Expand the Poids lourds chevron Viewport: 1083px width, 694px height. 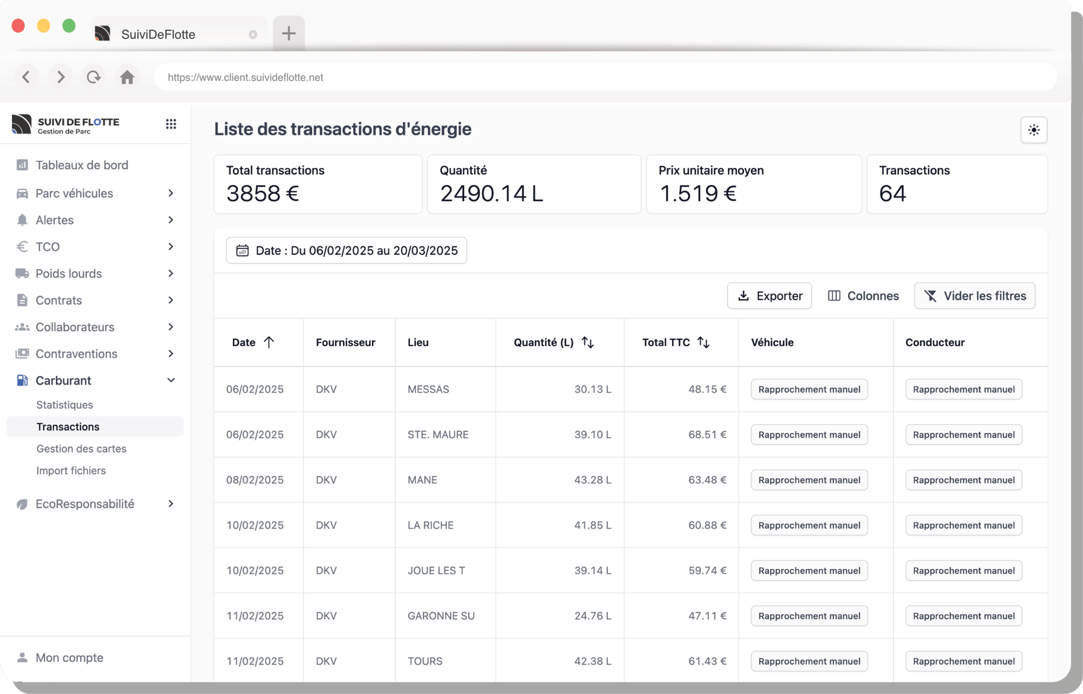click(171, 273)
